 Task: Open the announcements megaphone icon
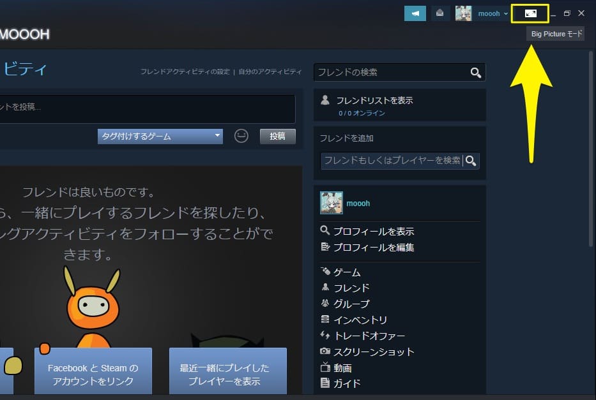[x=415, y=13]
